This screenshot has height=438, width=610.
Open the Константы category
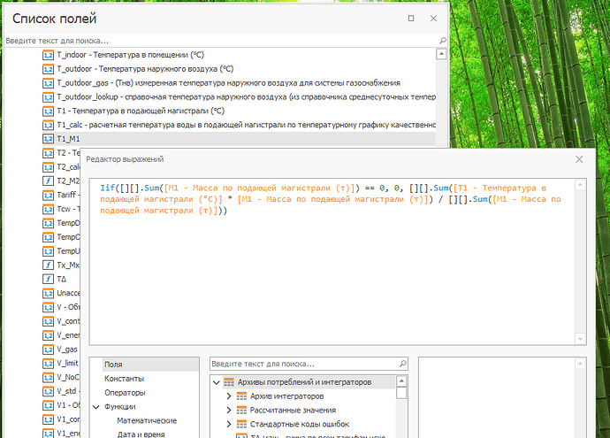pyautogui.click(x=124, y=379)
